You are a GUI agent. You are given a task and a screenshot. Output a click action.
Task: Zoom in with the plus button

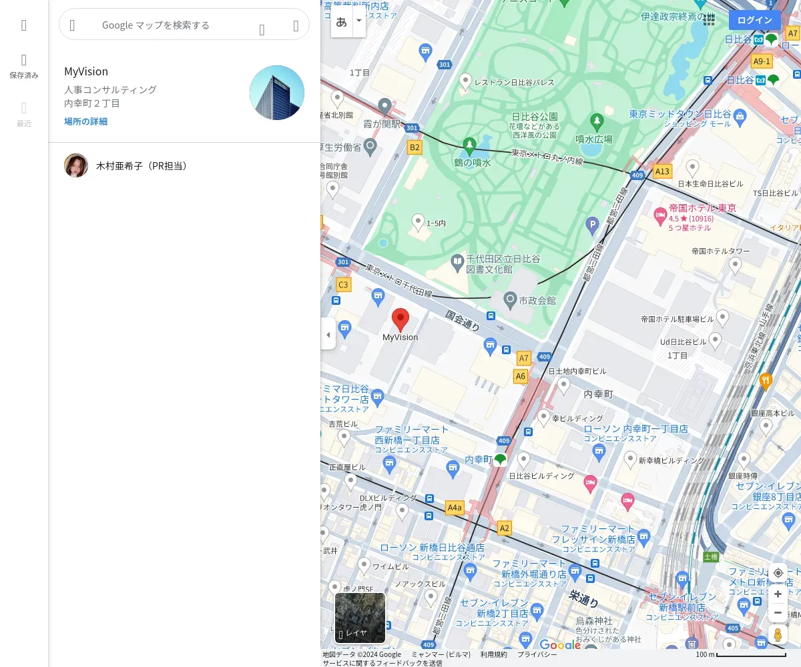click(x=778, y=594)
